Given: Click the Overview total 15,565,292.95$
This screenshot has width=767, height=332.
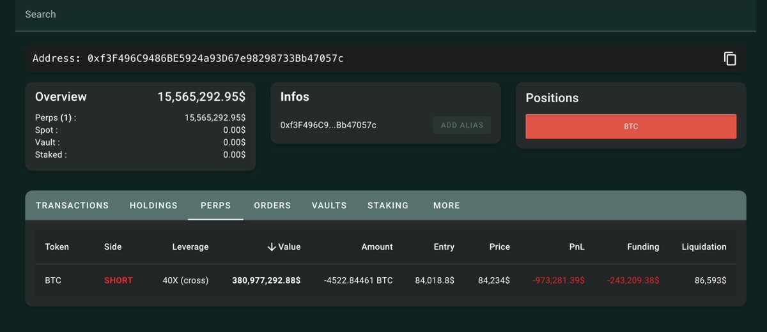Looking at the screenshot, I should (x=202, y=97).
